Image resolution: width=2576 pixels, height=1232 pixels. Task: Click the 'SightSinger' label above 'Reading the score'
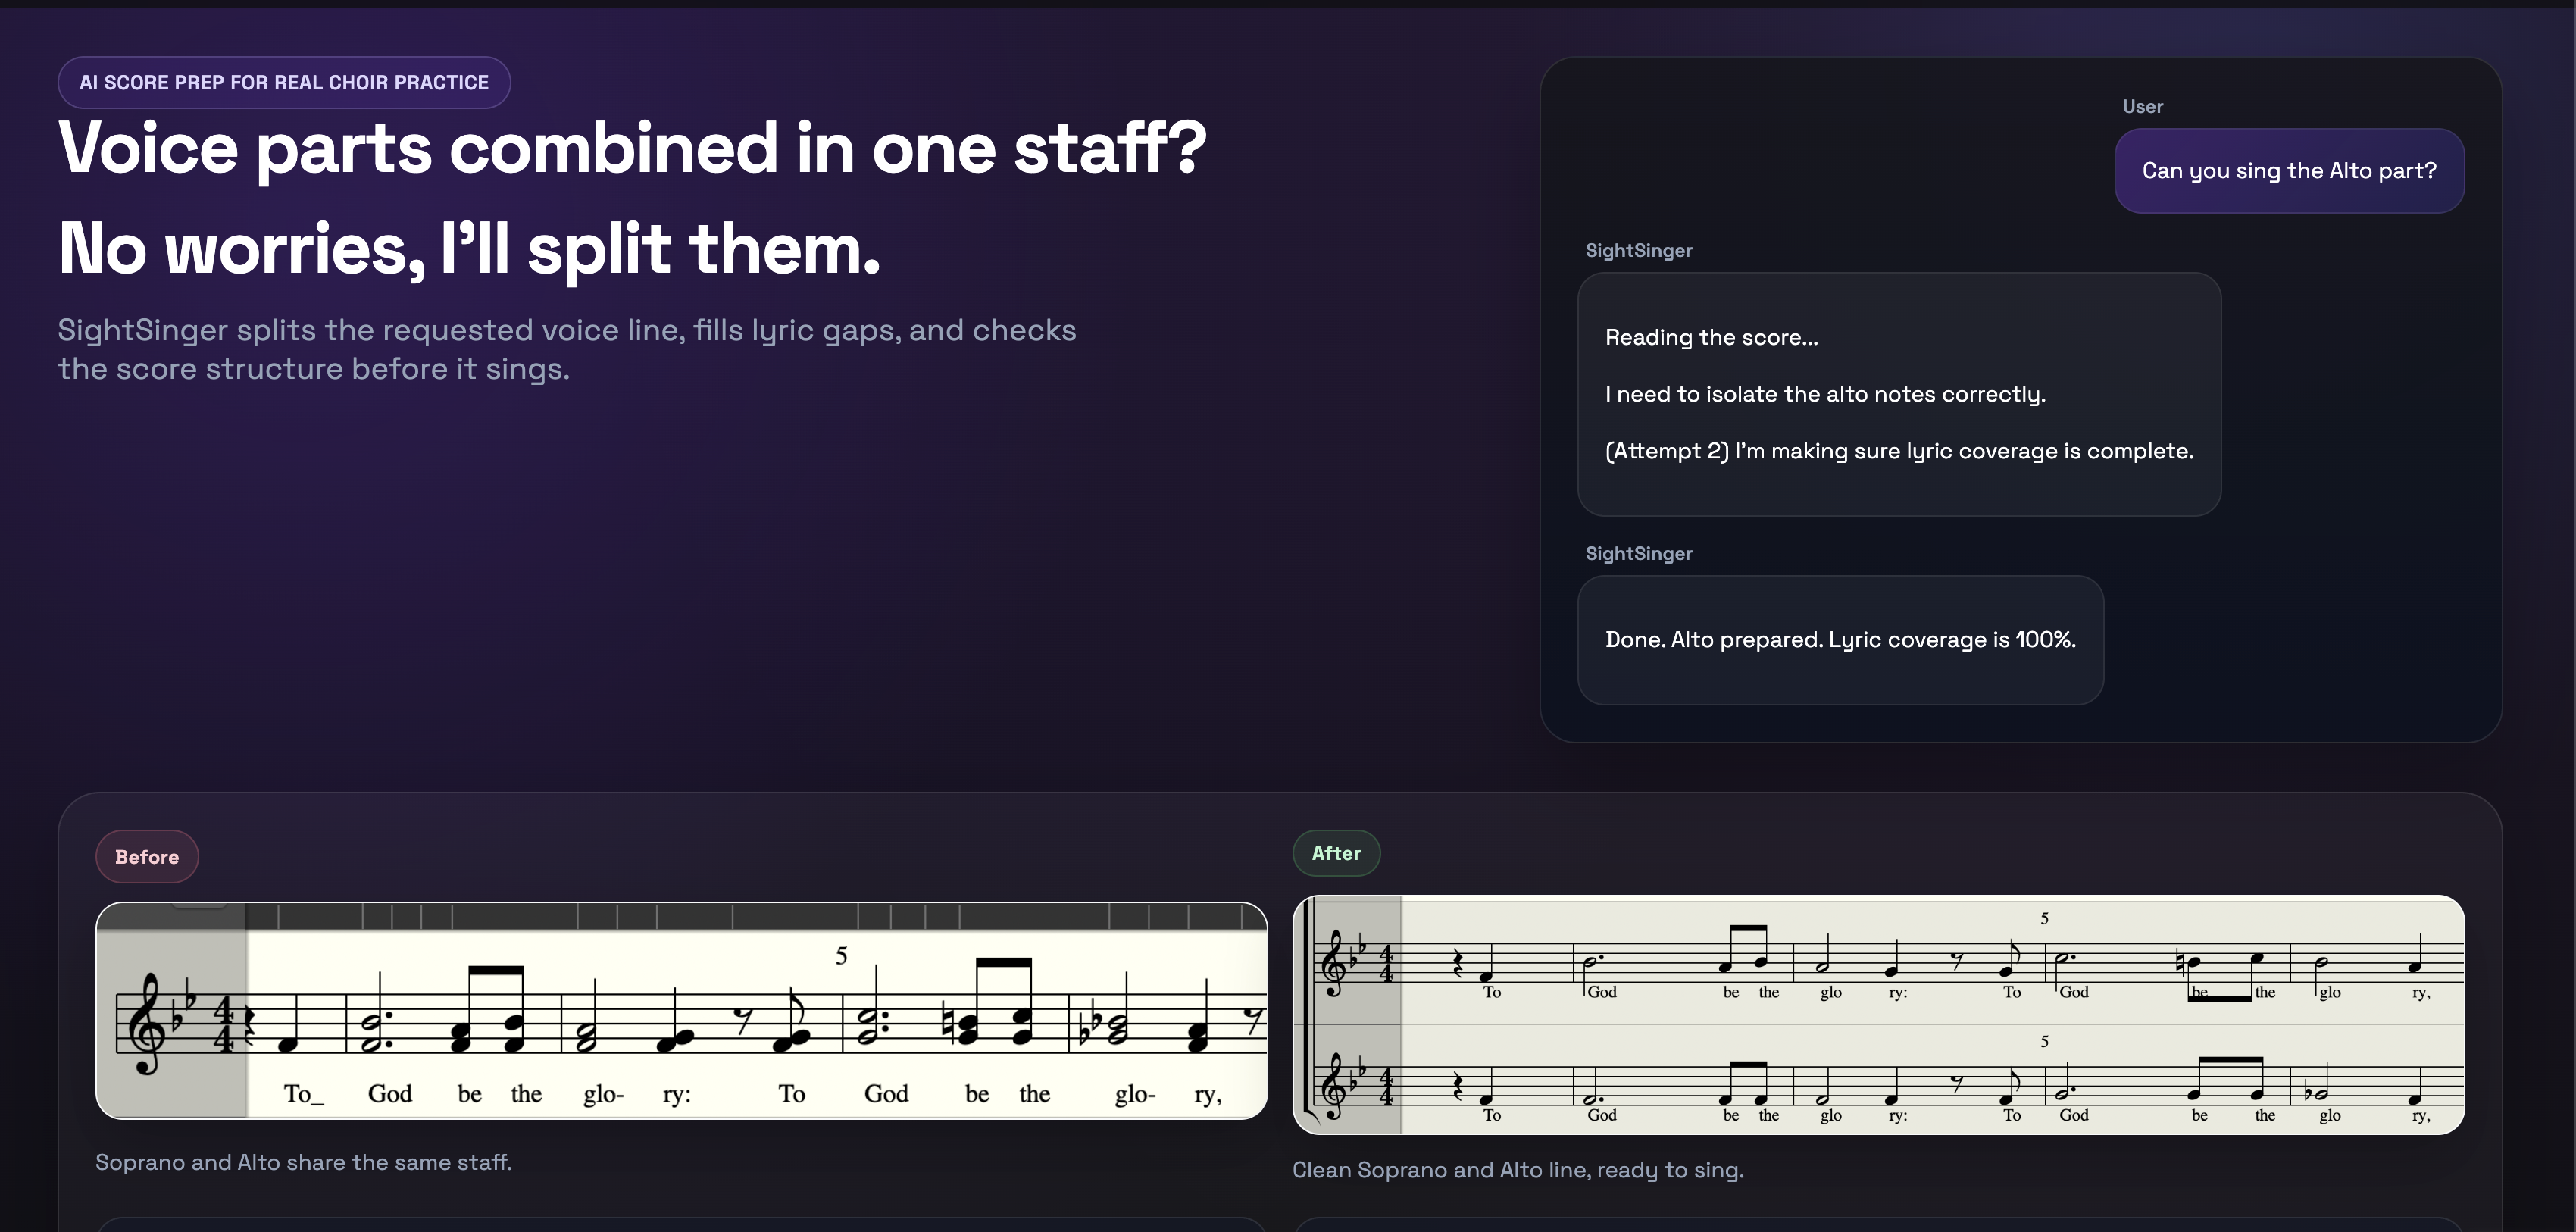pyautogui.click(x=1639, y=250)
